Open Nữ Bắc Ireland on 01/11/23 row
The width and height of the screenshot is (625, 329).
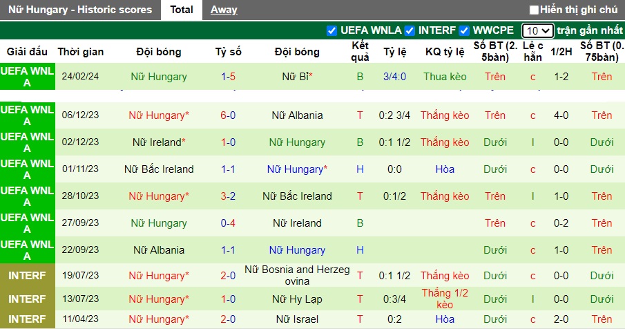159,169
